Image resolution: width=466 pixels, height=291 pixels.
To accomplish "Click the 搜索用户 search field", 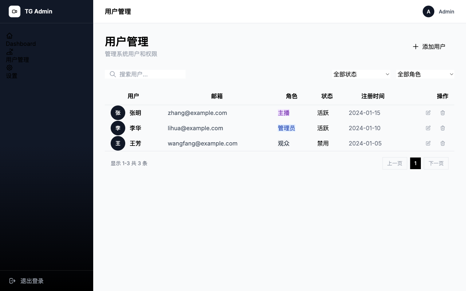I will (149, 74).
